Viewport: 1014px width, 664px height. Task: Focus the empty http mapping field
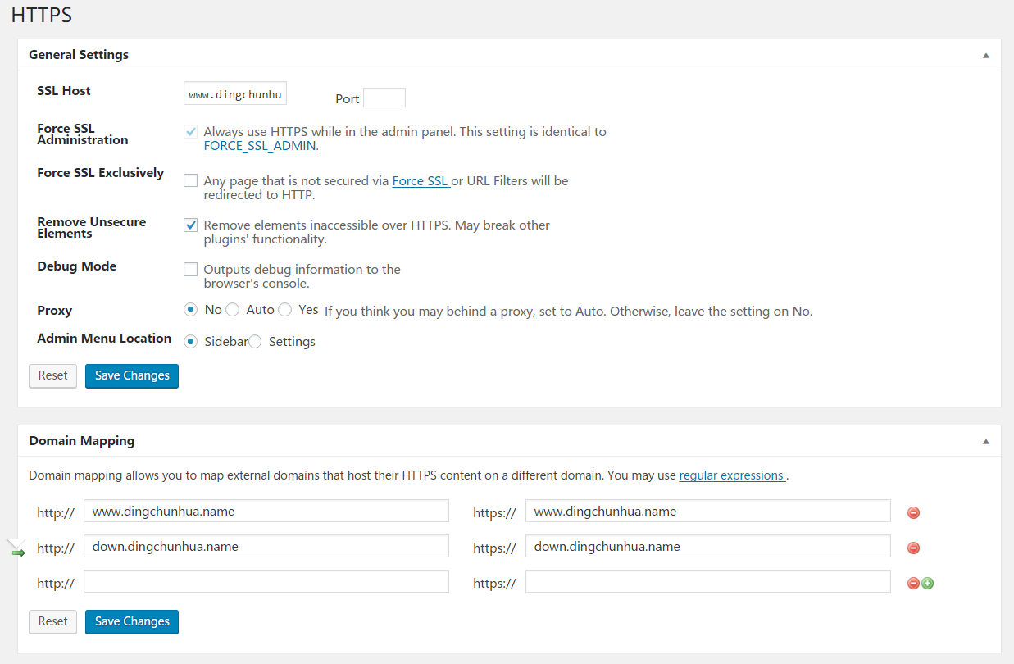point(266,581)
